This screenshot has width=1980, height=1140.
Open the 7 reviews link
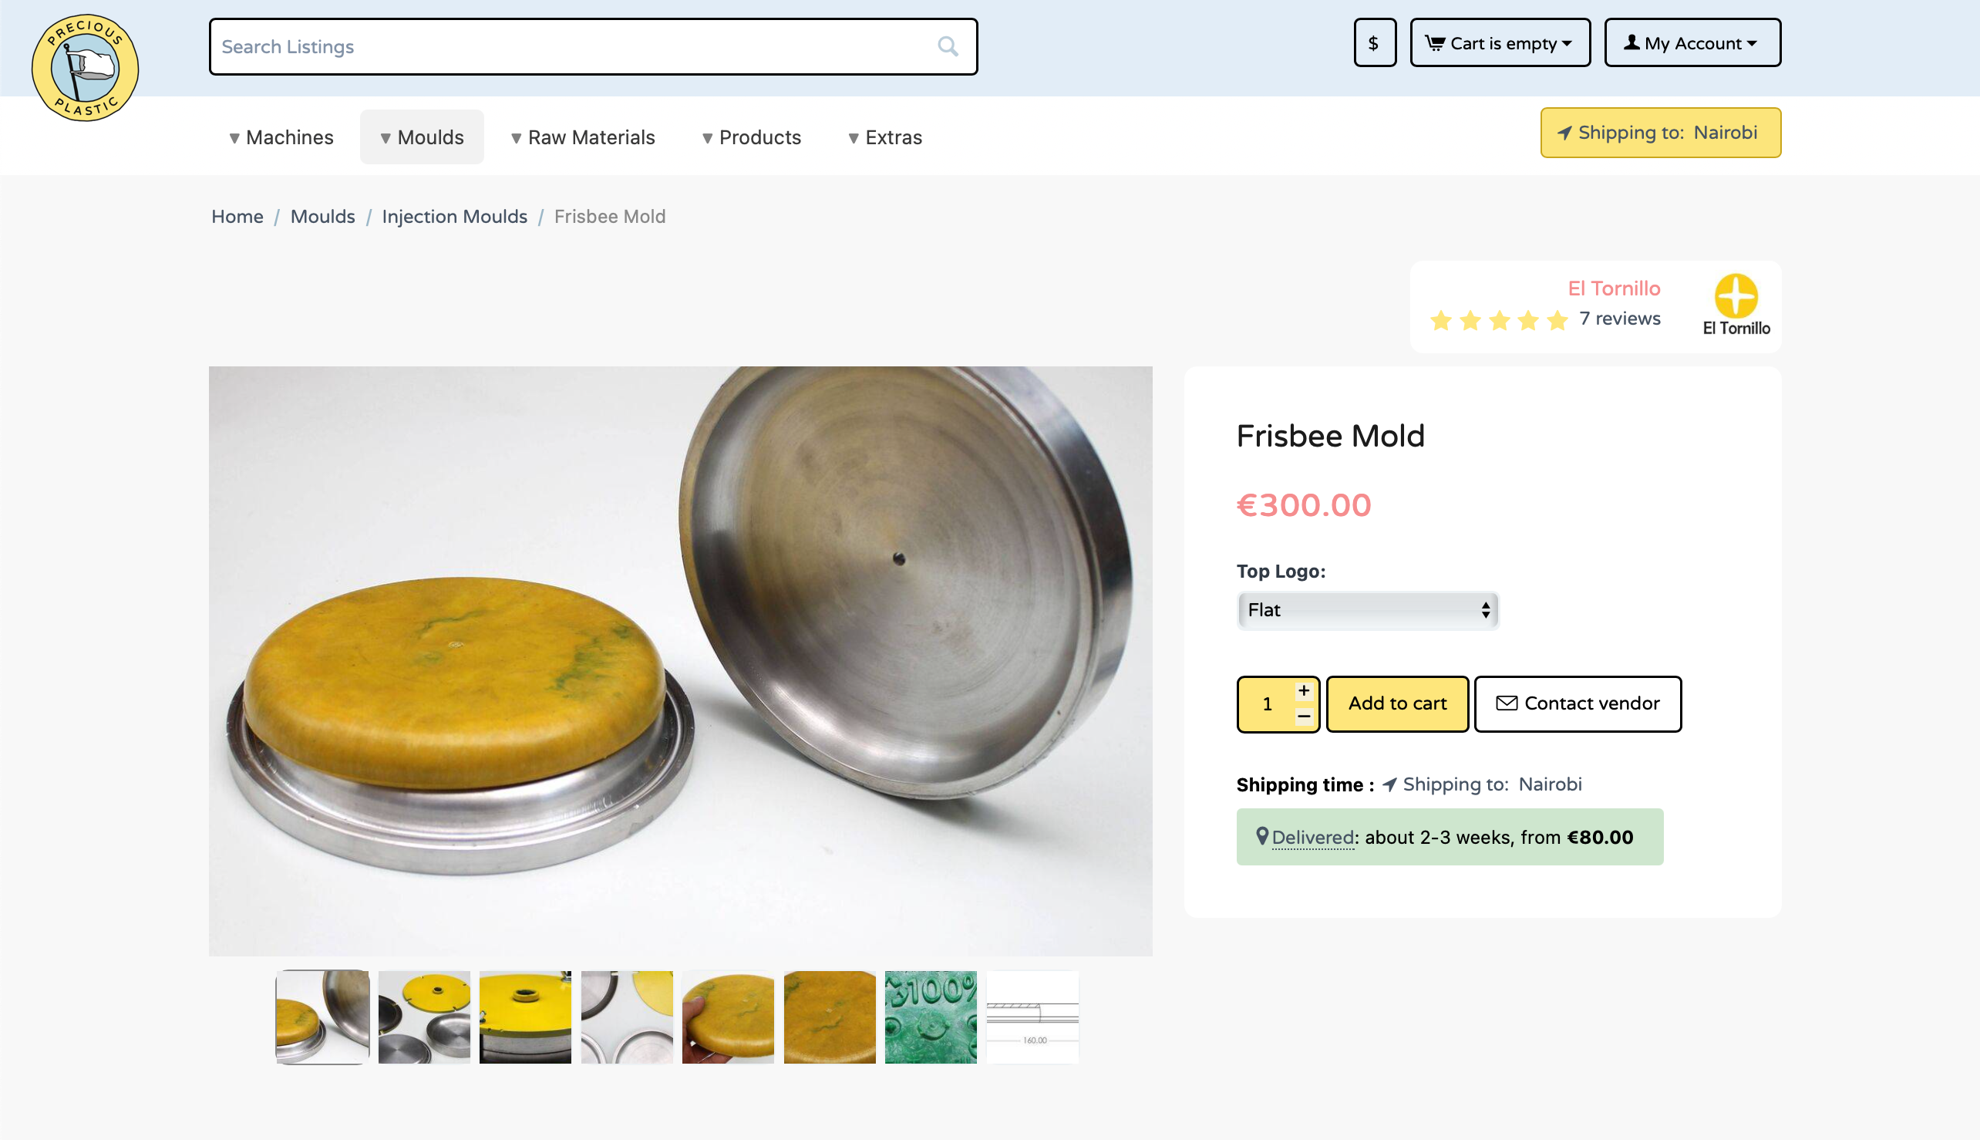pos(1619,319)
